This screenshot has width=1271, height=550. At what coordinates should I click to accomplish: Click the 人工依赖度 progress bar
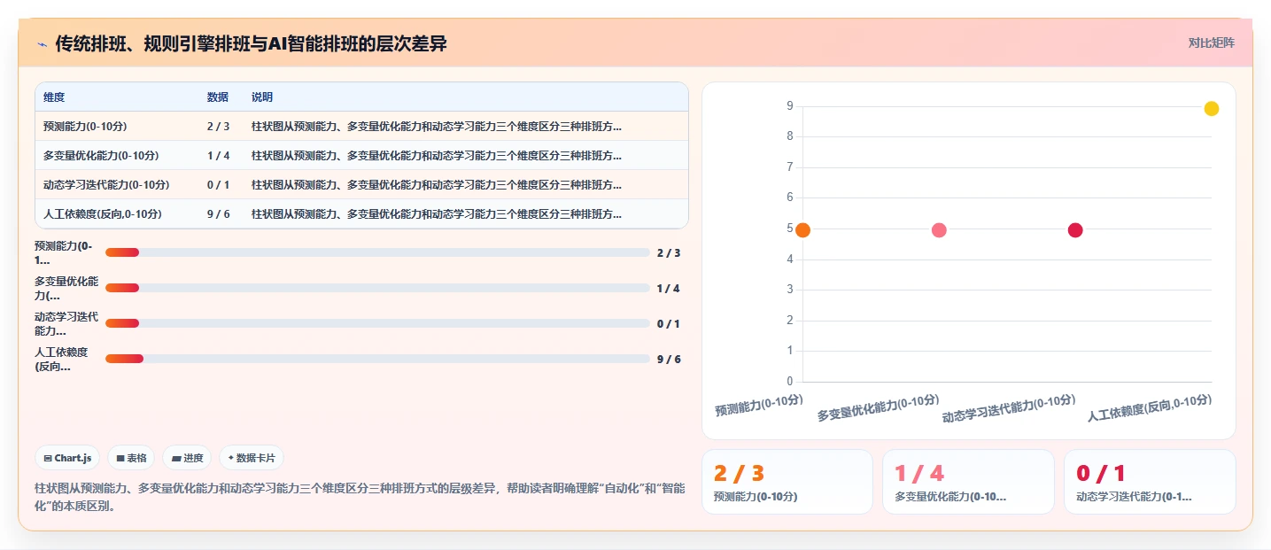point(377,359)
